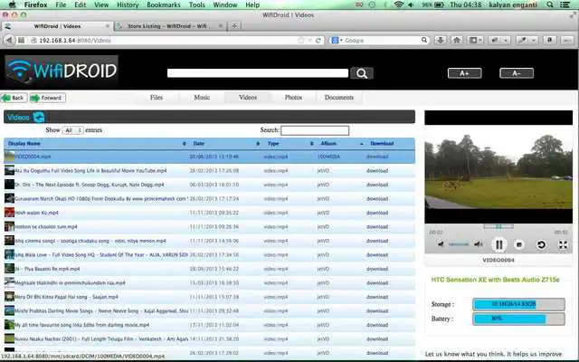Increase font size with A+ button
This screenshot has width=579, height=362.
click(x=464, y=73)
